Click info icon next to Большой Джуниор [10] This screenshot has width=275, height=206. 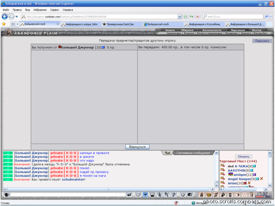pos(103,47)
